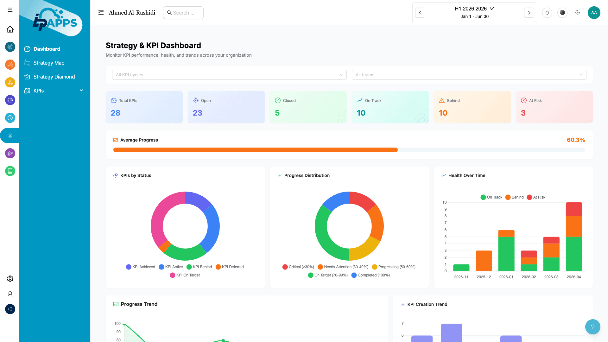
Task: Click the next period arrow button
Action: point(529,13)
